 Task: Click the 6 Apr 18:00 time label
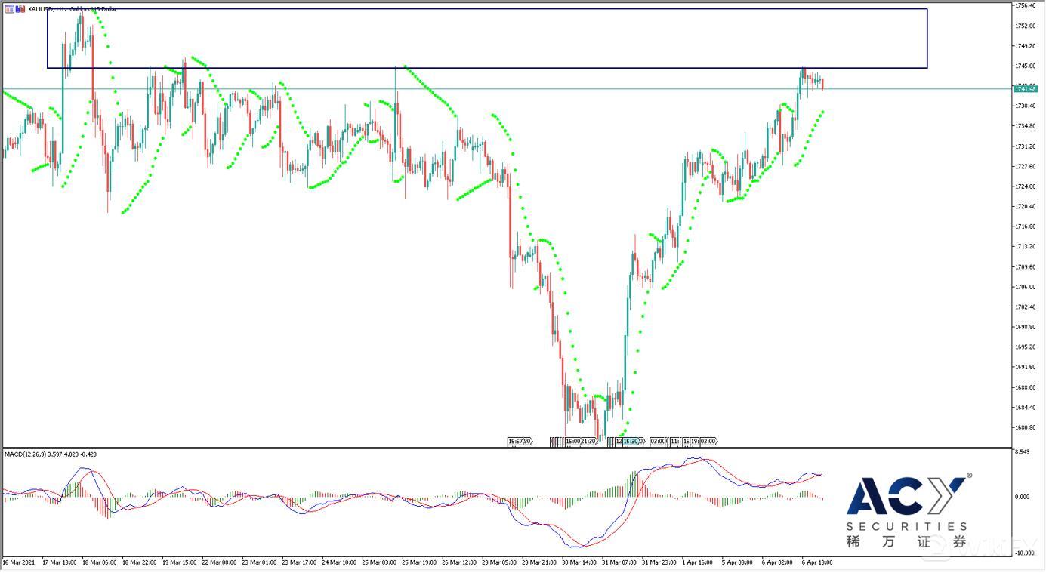(816, 562)
